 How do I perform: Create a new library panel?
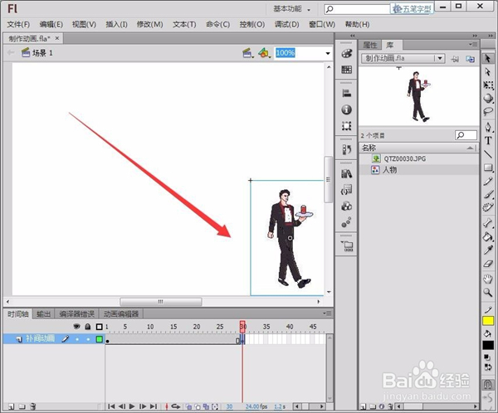tap(470, 59)
